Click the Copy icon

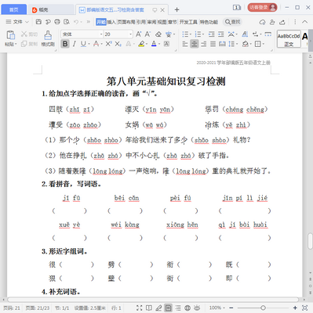[x=24, y=44]
